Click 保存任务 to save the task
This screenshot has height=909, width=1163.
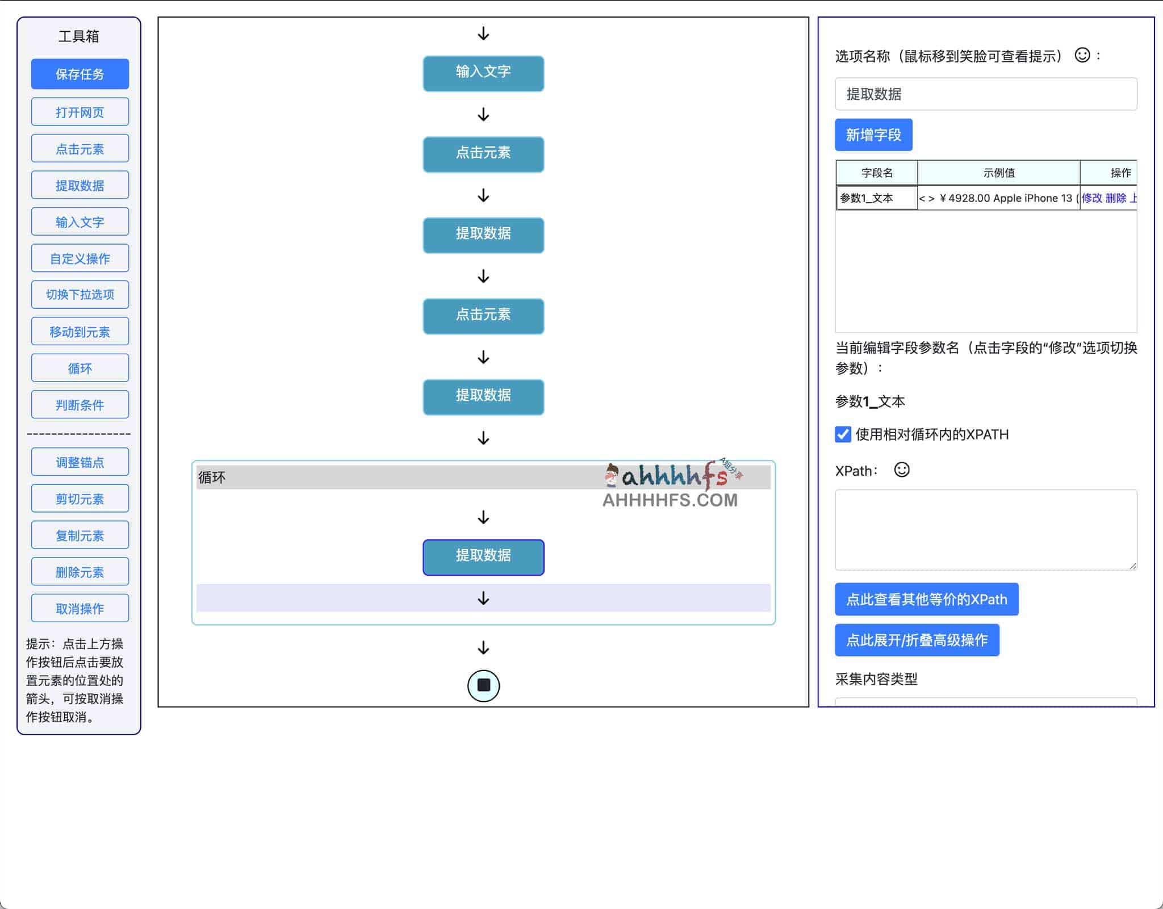[x=80, y=74]
